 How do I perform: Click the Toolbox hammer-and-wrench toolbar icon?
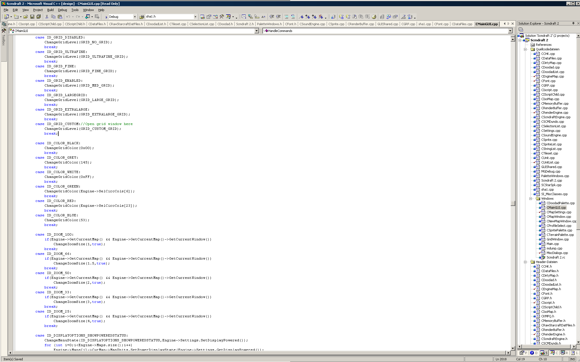pos(222,17)
